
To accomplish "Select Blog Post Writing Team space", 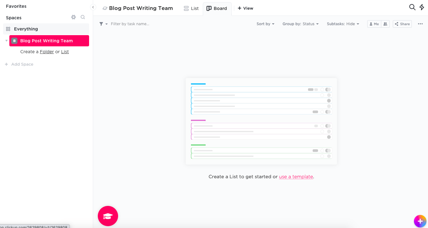I will (49, 41).
